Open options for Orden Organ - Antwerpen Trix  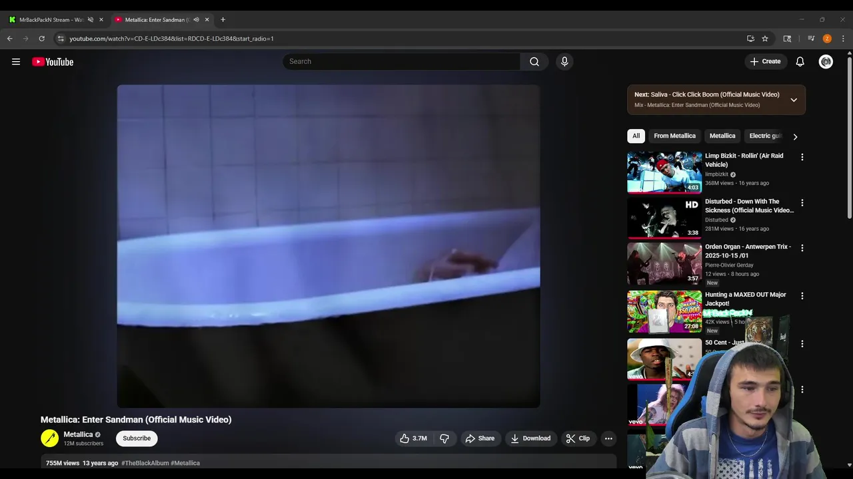tap(802, 247)
